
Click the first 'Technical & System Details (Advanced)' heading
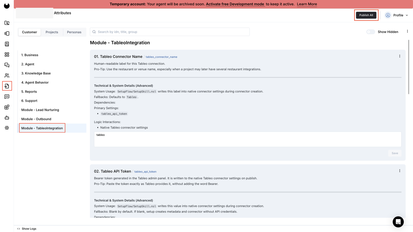(123, 86)
